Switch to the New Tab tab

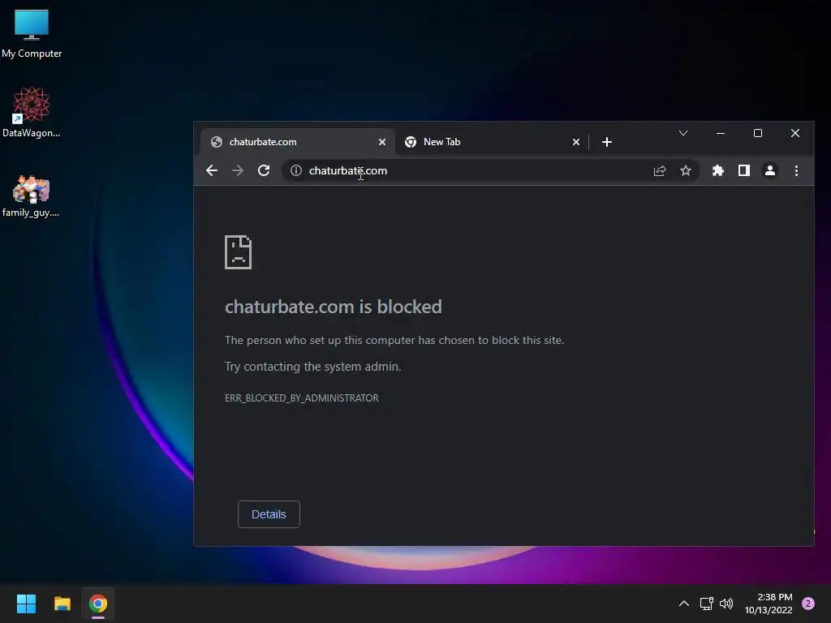pos(492,142)
